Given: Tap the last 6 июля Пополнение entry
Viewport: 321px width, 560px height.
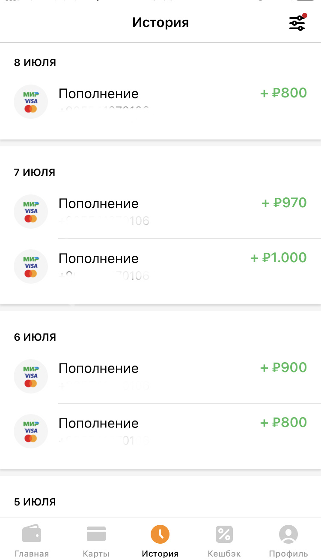Looking at the screenshot, I should click(98, 424).
